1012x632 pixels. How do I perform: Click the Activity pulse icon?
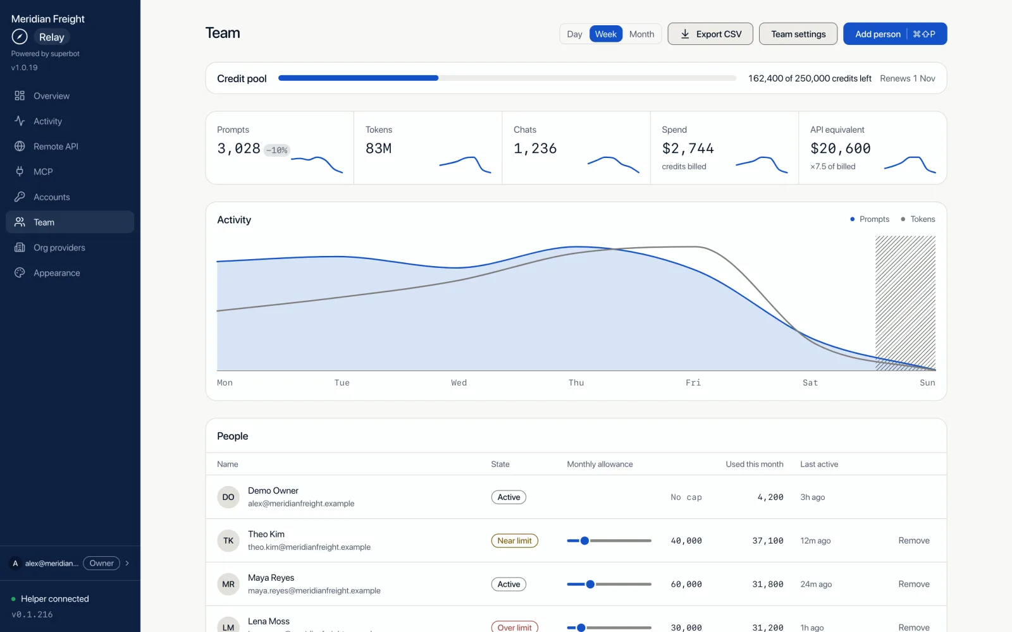point(20,121)
